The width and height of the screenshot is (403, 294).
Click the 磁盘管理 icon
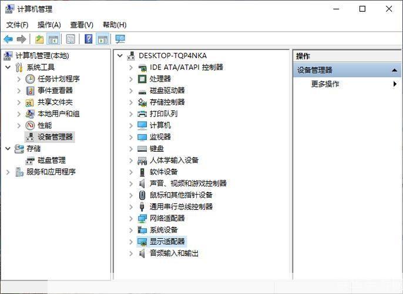click(30, 161)
